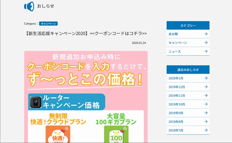Screen dimensions: 232x143
Task: Open the キャンペーン category in sidebar
Action: click(x=188, y=43)
